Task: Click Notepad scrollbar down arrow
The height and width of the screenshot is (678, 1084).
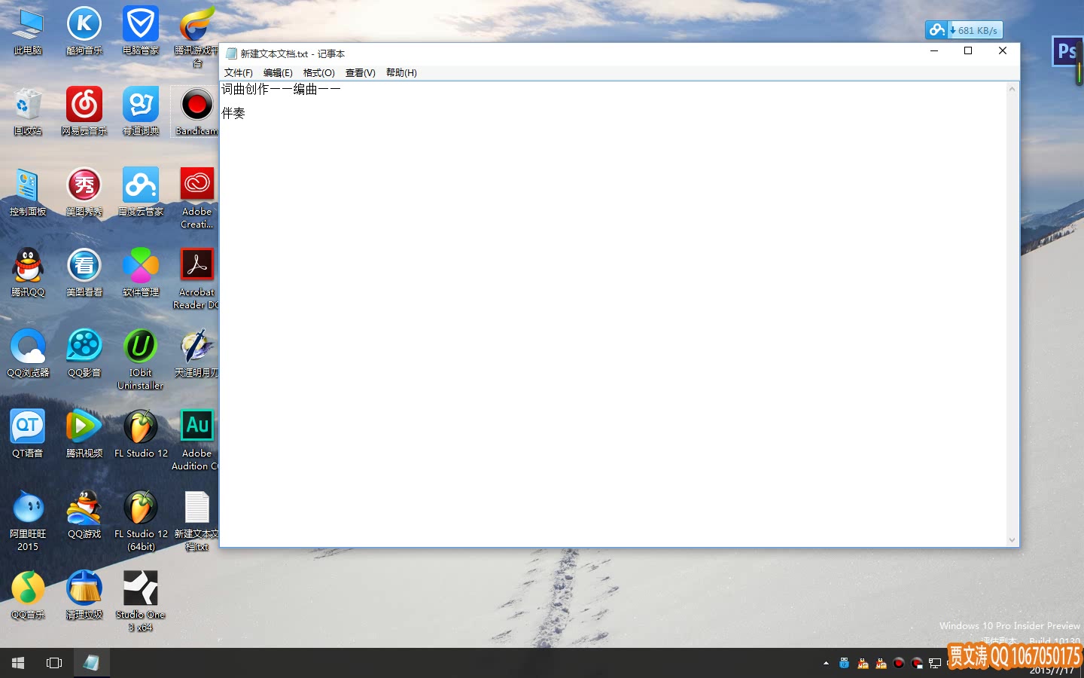Action: [1012, 539]
